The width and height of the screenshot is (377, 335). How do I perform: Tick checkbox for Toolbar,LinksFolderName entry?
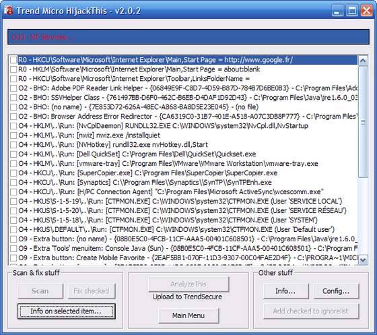click(13, 79)
